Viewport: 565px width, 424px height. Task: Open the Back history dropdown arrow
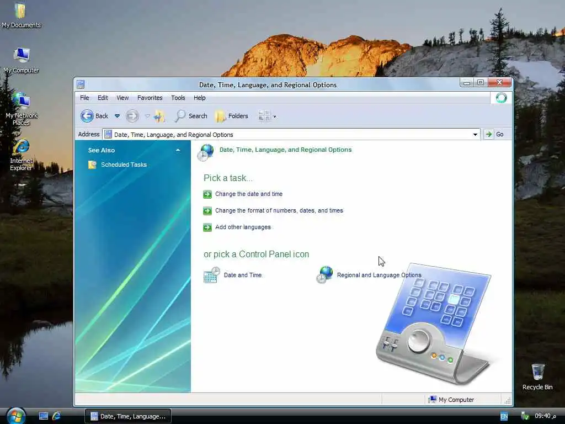pyautogui.click(x=117, y=116)
